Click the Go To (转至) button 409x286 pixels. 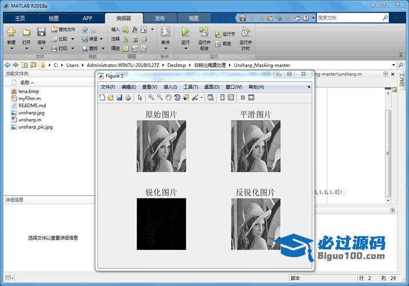[x=90, y=39]
